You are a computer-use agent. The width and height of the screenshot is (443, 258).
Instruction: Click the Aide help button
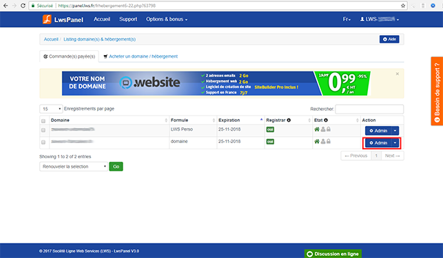389,39
